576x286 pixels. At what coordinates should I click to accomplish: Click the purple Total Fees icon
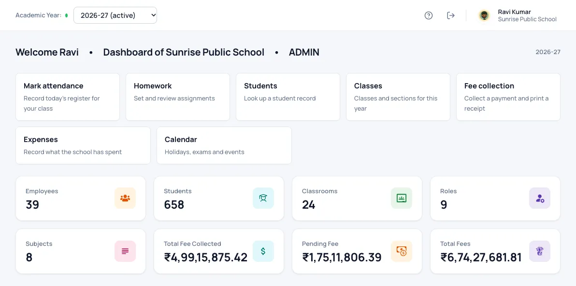point(540,251)
